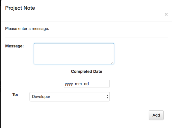Click the Message box resize grip

[113, 63]
